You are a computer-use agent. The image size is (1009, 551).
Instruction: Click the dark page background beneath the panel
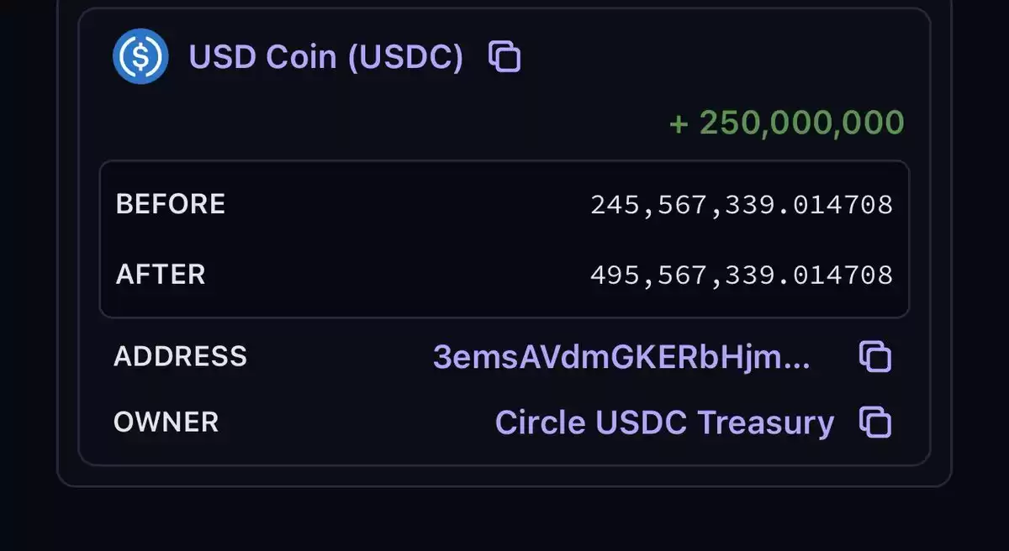(504, 519)
